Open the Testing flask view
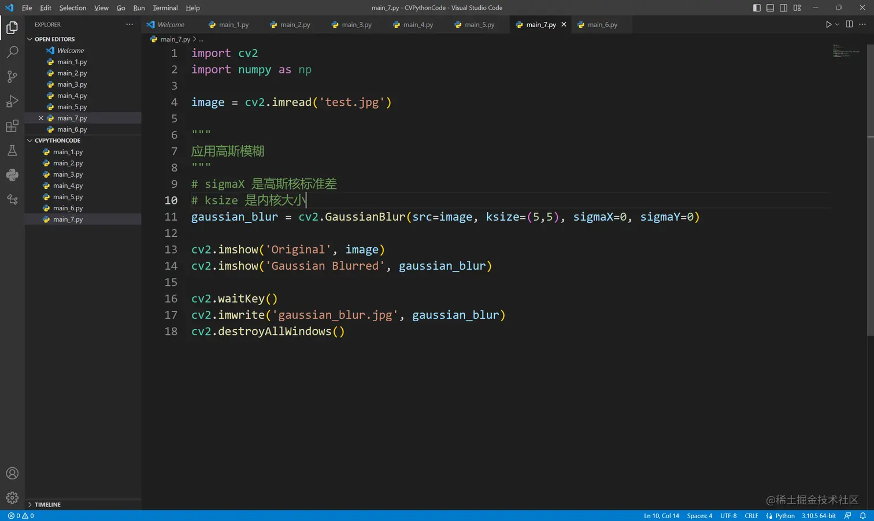The image size is (874, 521). coord(12,151)
